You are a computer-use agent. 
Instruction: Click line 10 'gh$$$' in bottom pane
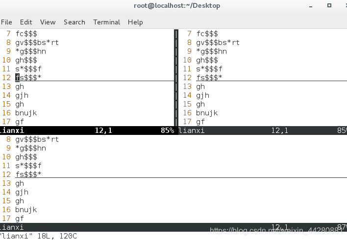tap(26, 157)
